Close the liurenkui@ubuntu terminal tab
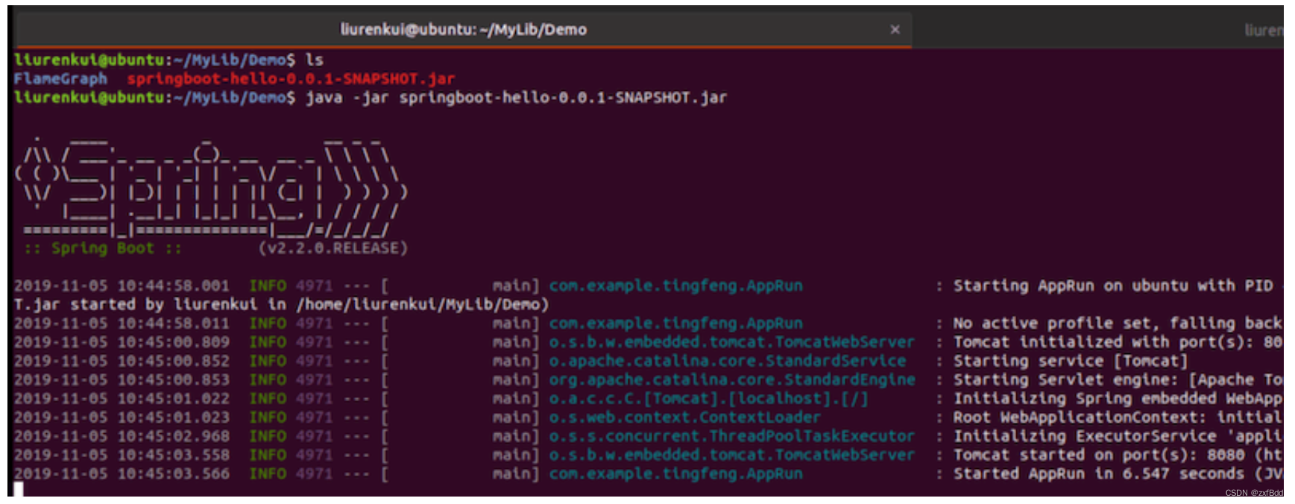 [895, 29]
